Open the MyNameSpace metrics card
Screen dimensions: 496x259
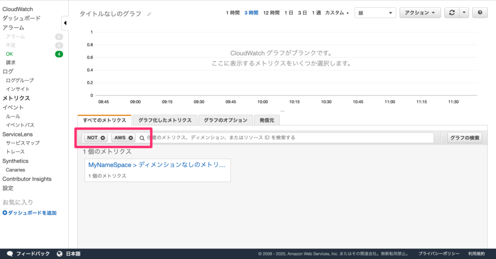pos(158,170)
